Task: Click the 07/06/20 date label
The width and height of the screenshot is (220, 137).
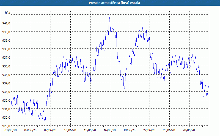Action: click(x=50, y=130)
